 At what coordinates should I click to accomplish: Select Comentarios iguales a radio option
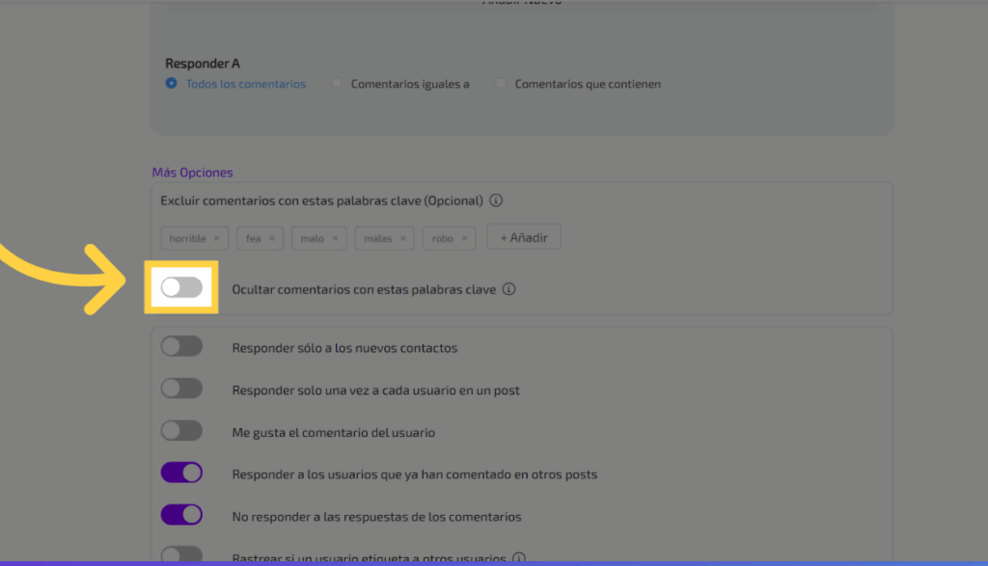(x=337, y=84)
